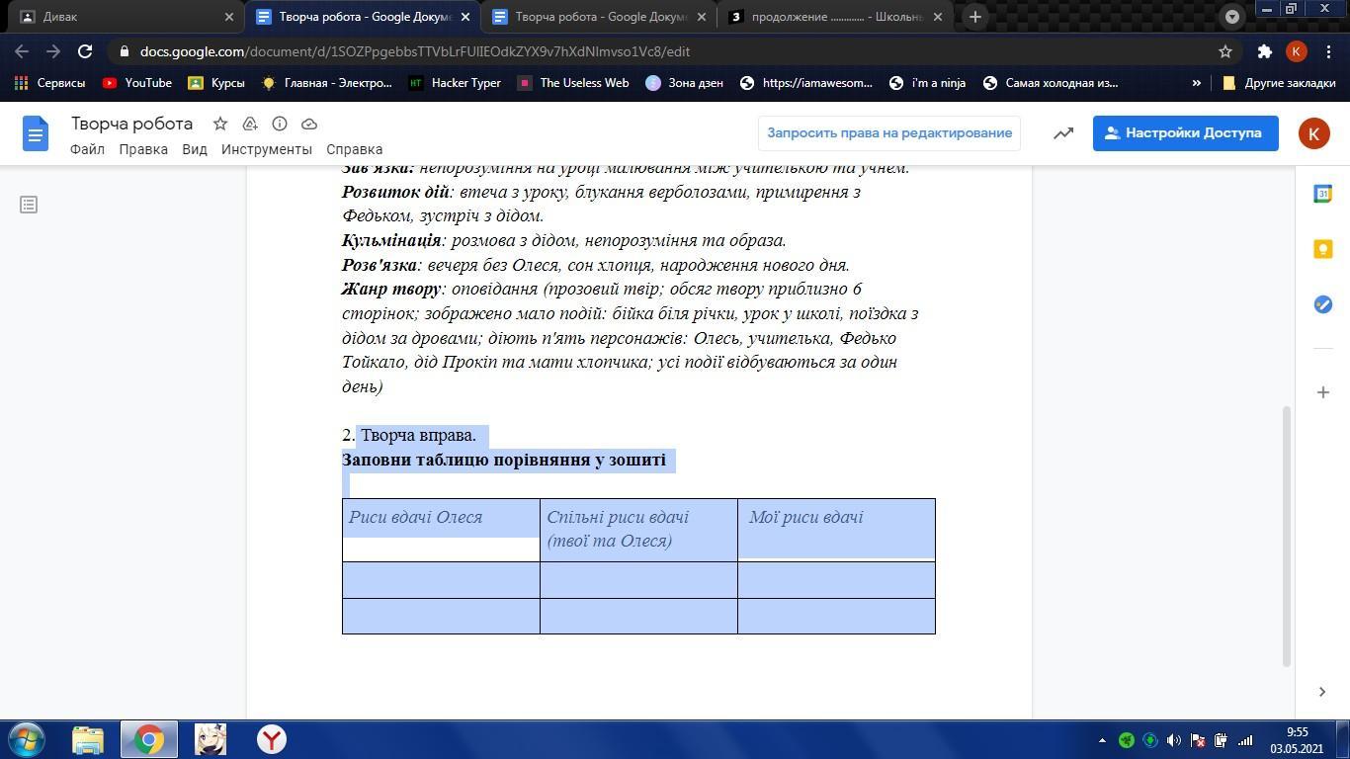The height and width of the screenshot is (759, 1350).
Task: Click the address bar URL
Action: point(415,51)
